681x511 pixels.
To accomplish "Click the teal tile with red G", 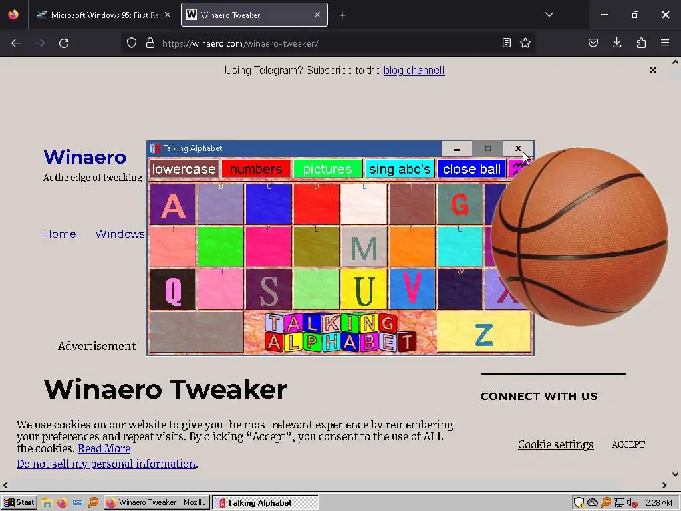I will click(460, 204).
